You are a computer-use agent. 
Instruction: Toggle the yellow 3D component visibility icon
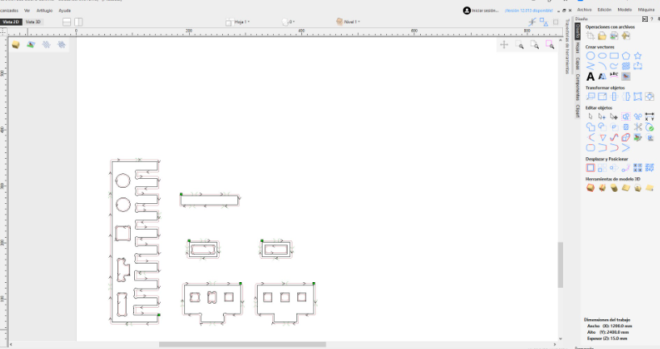(x=15, y=44)
